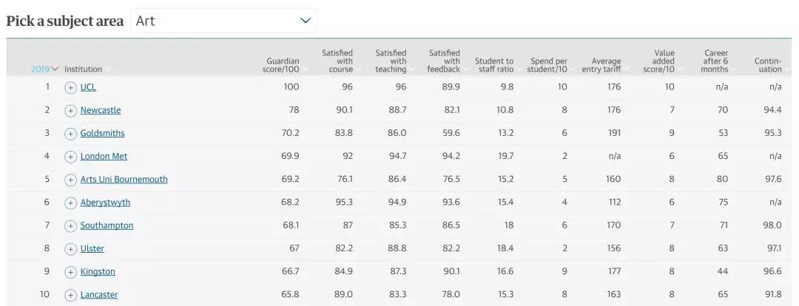Screen dimensions: 799x306
Task: Sort by Satisfied with course column
Action: [337, 61]
